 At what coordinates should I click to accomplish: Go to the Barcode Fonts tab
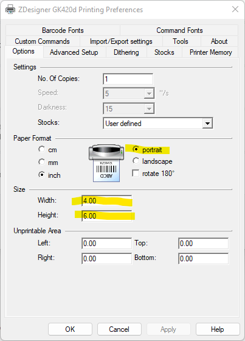(x=63, y=30)
